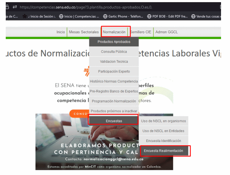Go to the Inicio menu item
The image size is (230, 175).
pos(61,32)
